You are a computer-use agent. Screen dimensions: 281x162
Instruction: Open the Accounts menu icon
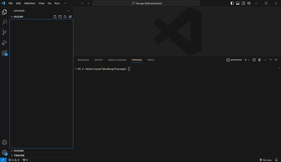tap(4, 142)
